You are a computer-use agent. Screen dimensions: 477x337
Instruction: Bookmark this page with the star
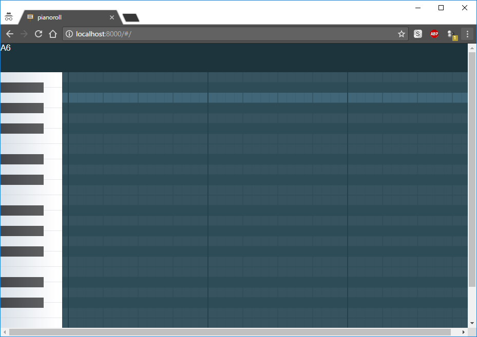point(402,34)
